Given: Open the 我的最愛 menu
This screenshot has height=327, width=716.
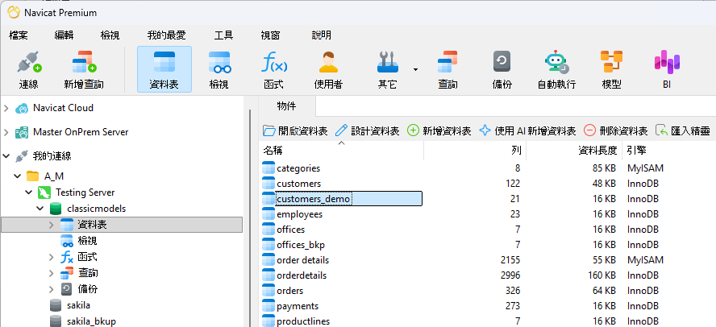Looking at the screenshot, I should (x=167, y=35).
